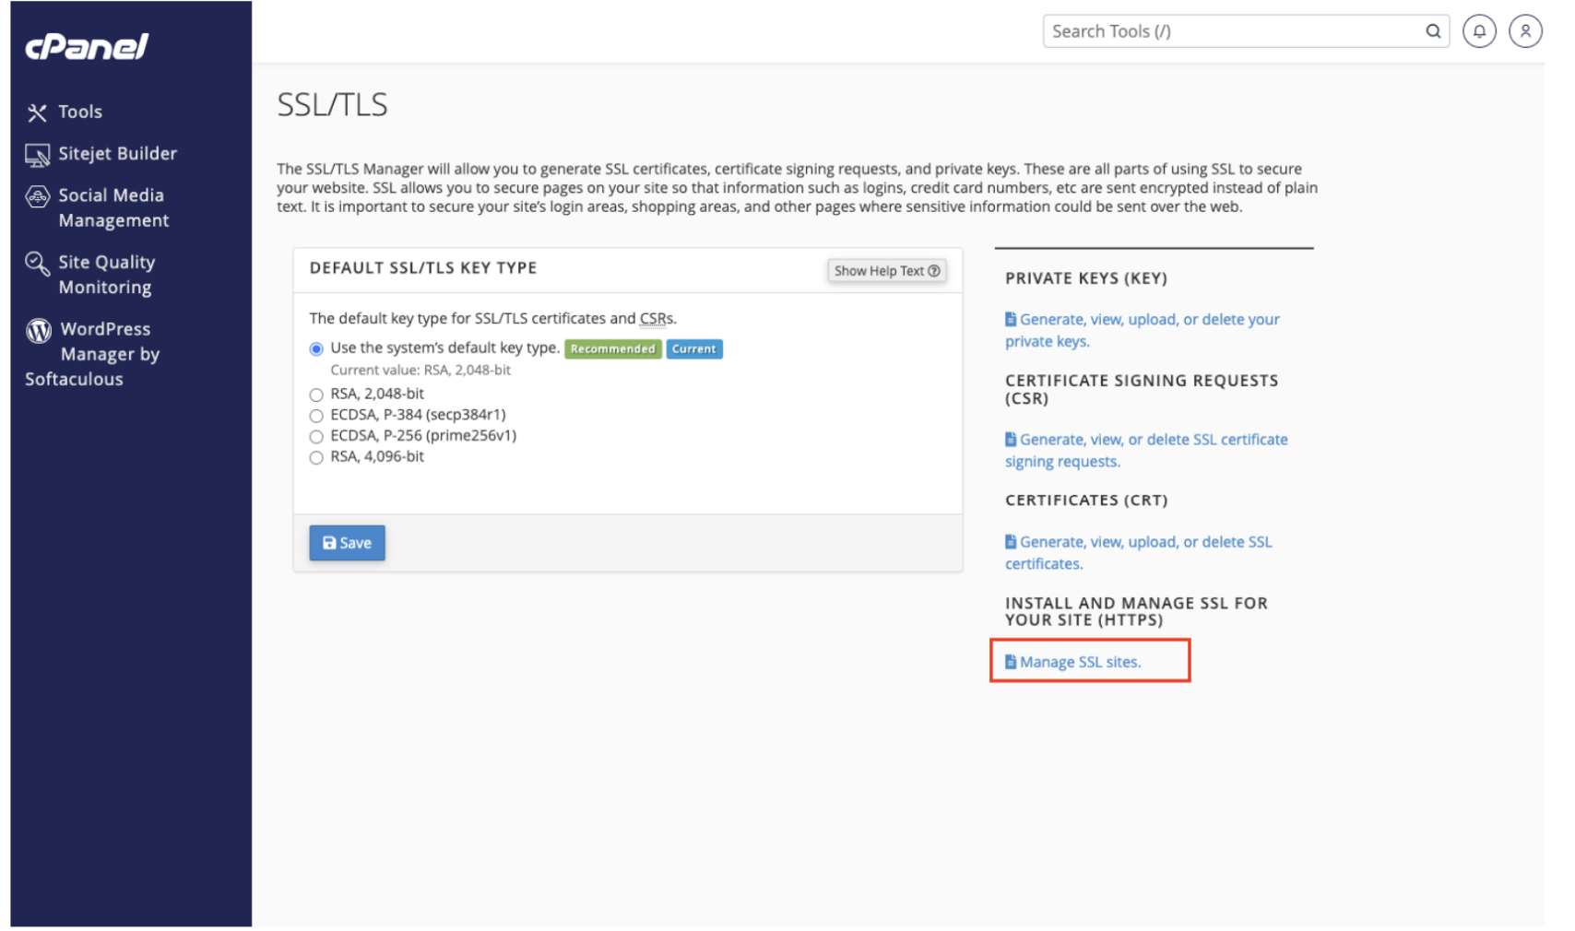Click 'DEFAULT SSL/TLS KEY TYPE' panel heading
This screenshot has width=1575, height=931.
tap(423, 268)
